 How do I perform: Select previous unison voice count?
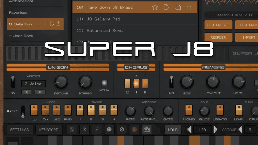[x=27, y=92]
